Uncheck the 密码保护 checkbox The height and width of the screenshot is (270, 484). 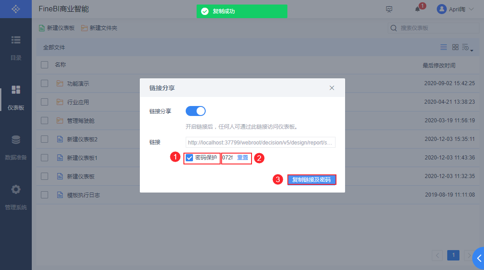[x=189, y=158]
